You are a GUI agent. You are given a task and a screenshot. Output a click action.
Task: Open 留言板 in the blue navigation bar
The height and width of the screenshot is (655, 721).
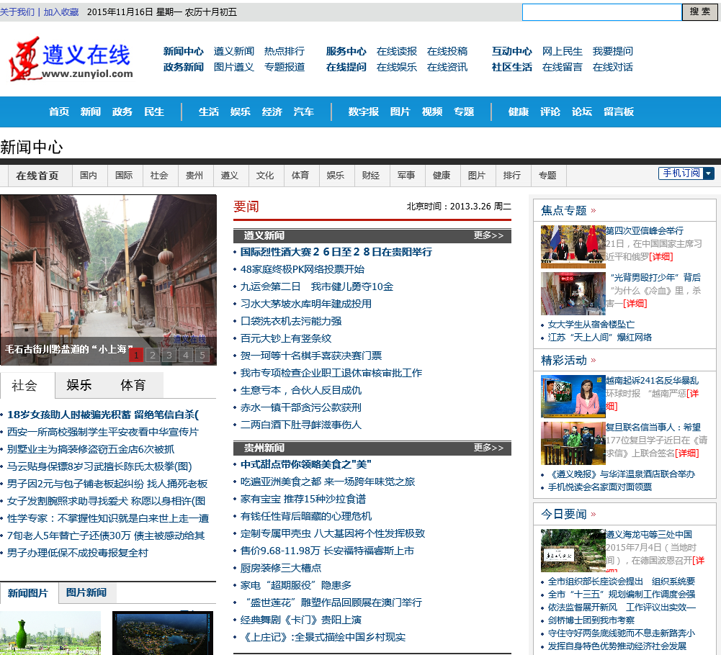click(619, 112)
